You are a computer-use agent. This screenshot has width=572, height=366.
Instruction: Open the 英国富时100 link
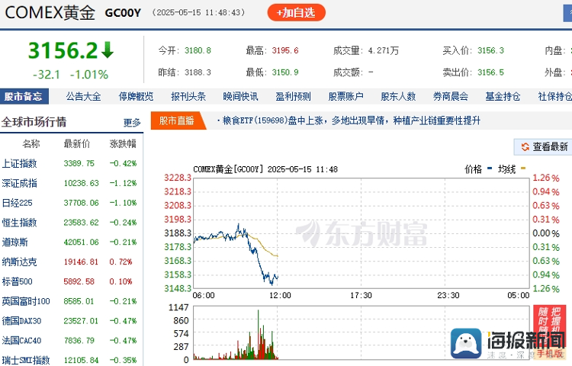(x=26, y=301)
